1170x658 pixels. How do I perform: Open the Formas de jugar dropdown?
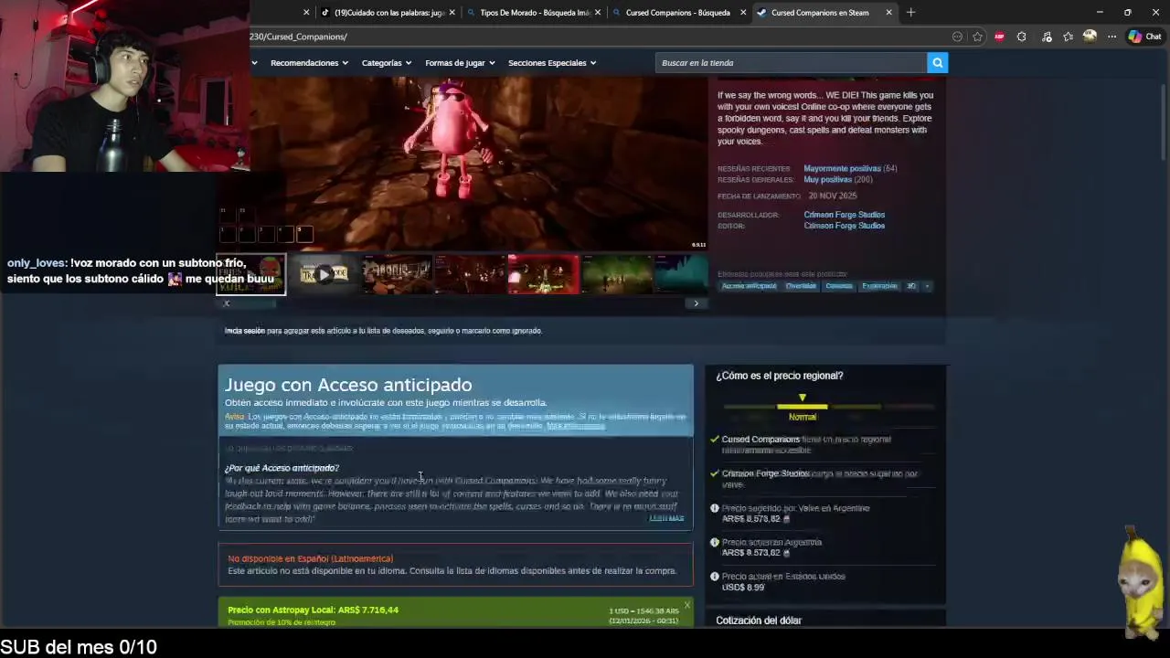click(460, 63)
